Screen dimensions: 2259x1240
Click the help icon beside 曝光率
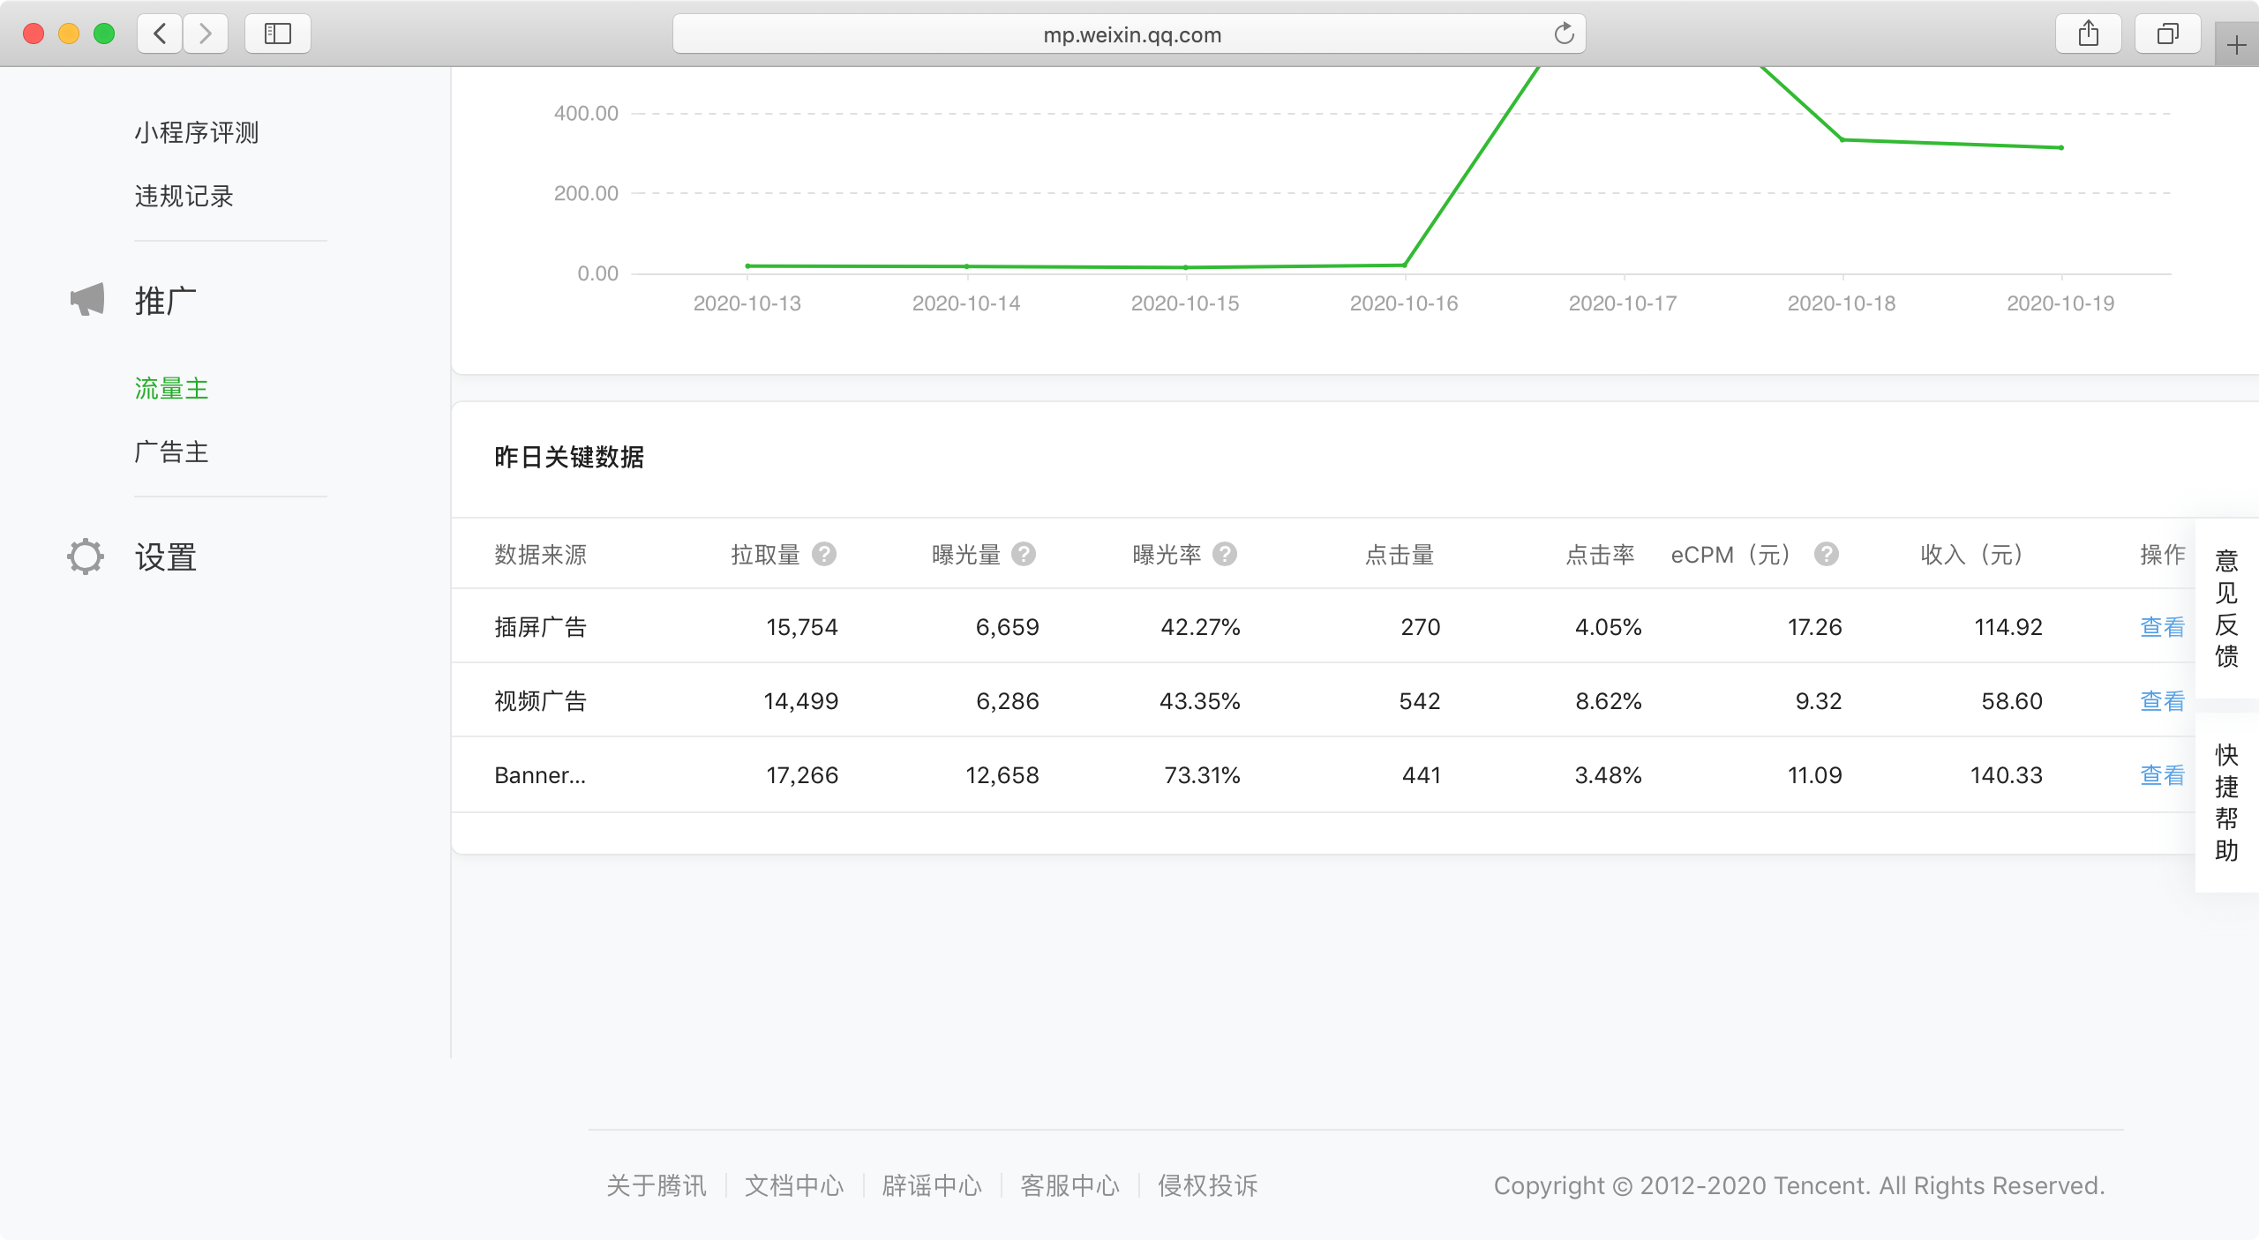1225,554
